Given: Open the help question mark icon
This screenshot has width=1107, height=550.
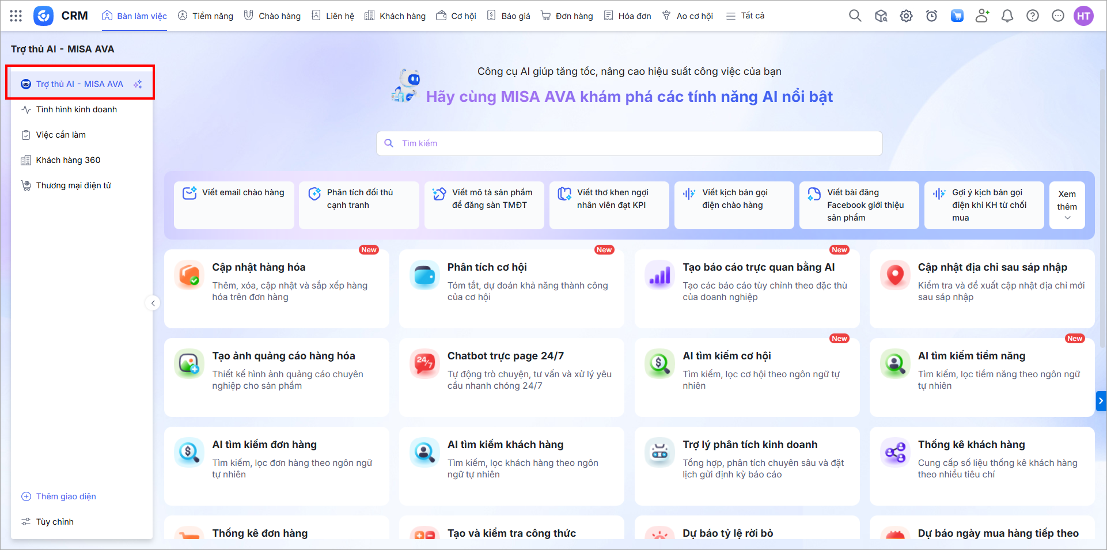Looking at the screenshot, I should (1032, 16).
